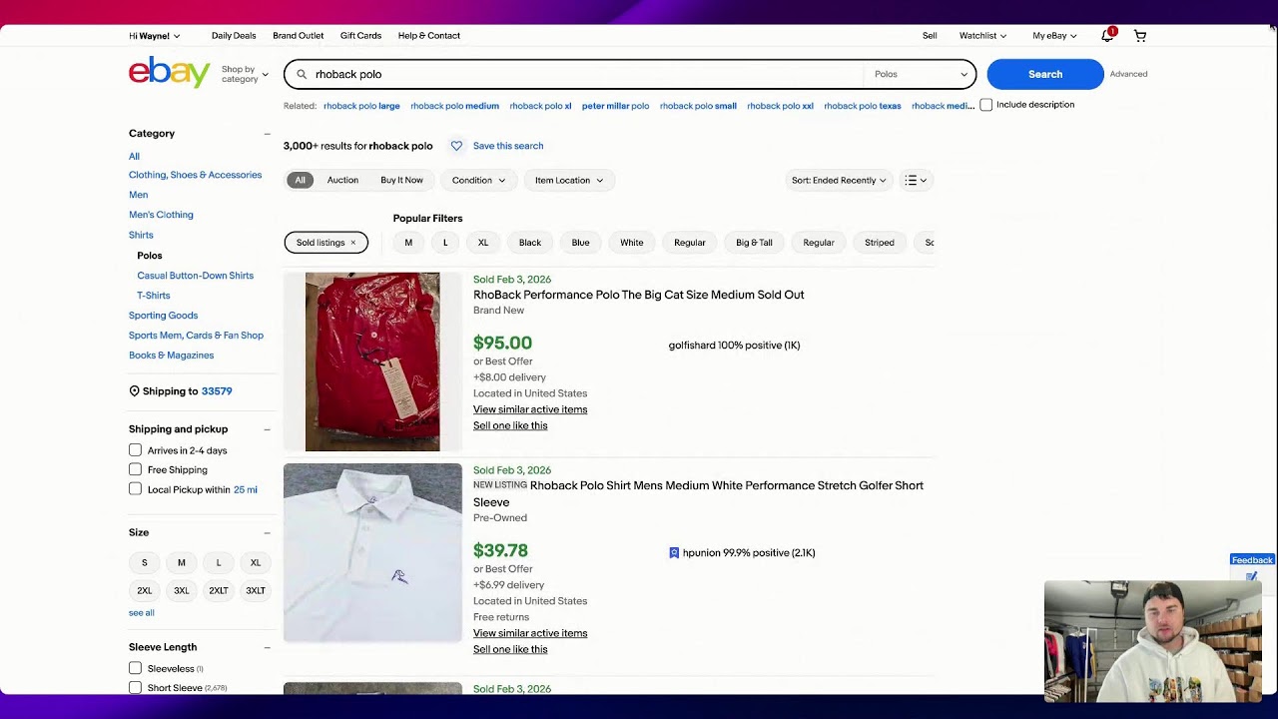
Task: Open the shopping cart
Action: click(1140, 36)
